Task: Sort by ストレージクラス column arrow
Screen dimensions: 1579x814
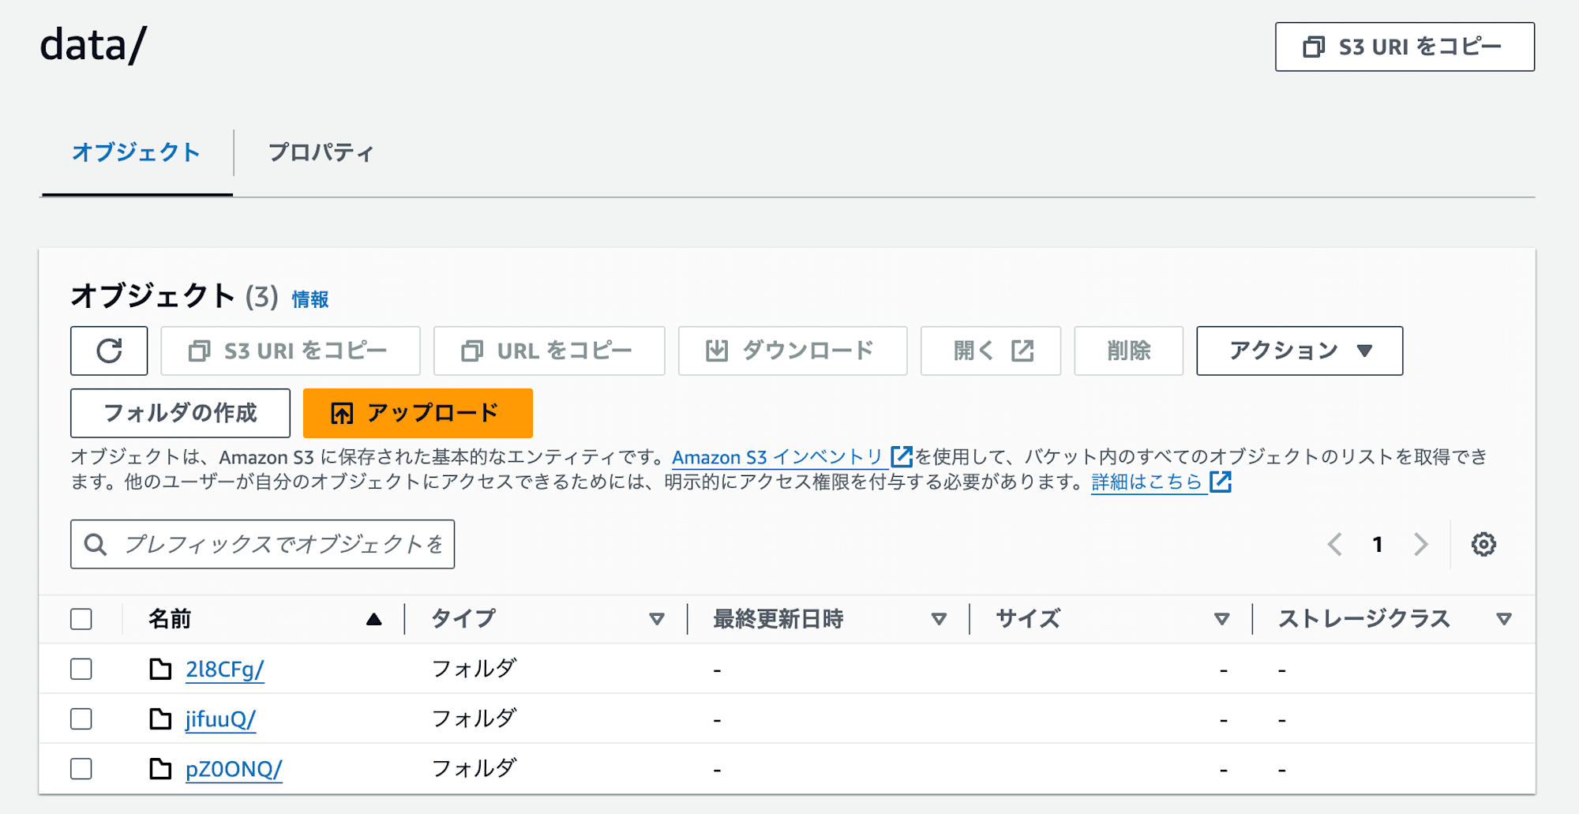Action: pyautogui.click(x=1504, y=620)
